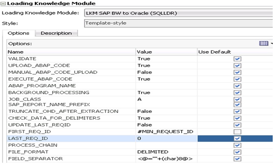The width and height of the screenshot is (273, 164).
Task: Collapse the Loading Knowledge Module section
Action: coord(3,4)
